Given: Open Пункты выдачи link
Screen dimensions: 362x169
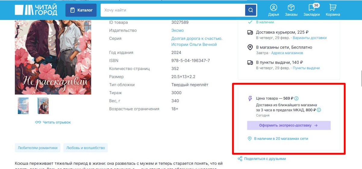Looking at the screenshot, I should tap(306, 68).
